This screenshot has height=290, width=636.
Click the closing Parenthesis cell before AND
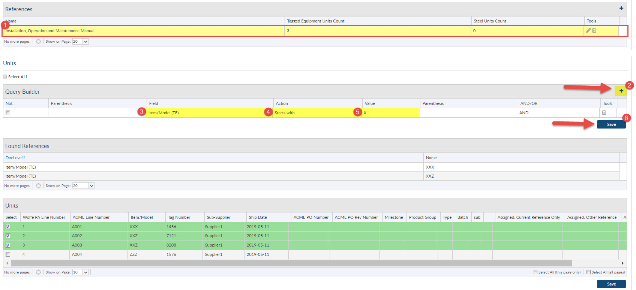[x=468, y=113]
